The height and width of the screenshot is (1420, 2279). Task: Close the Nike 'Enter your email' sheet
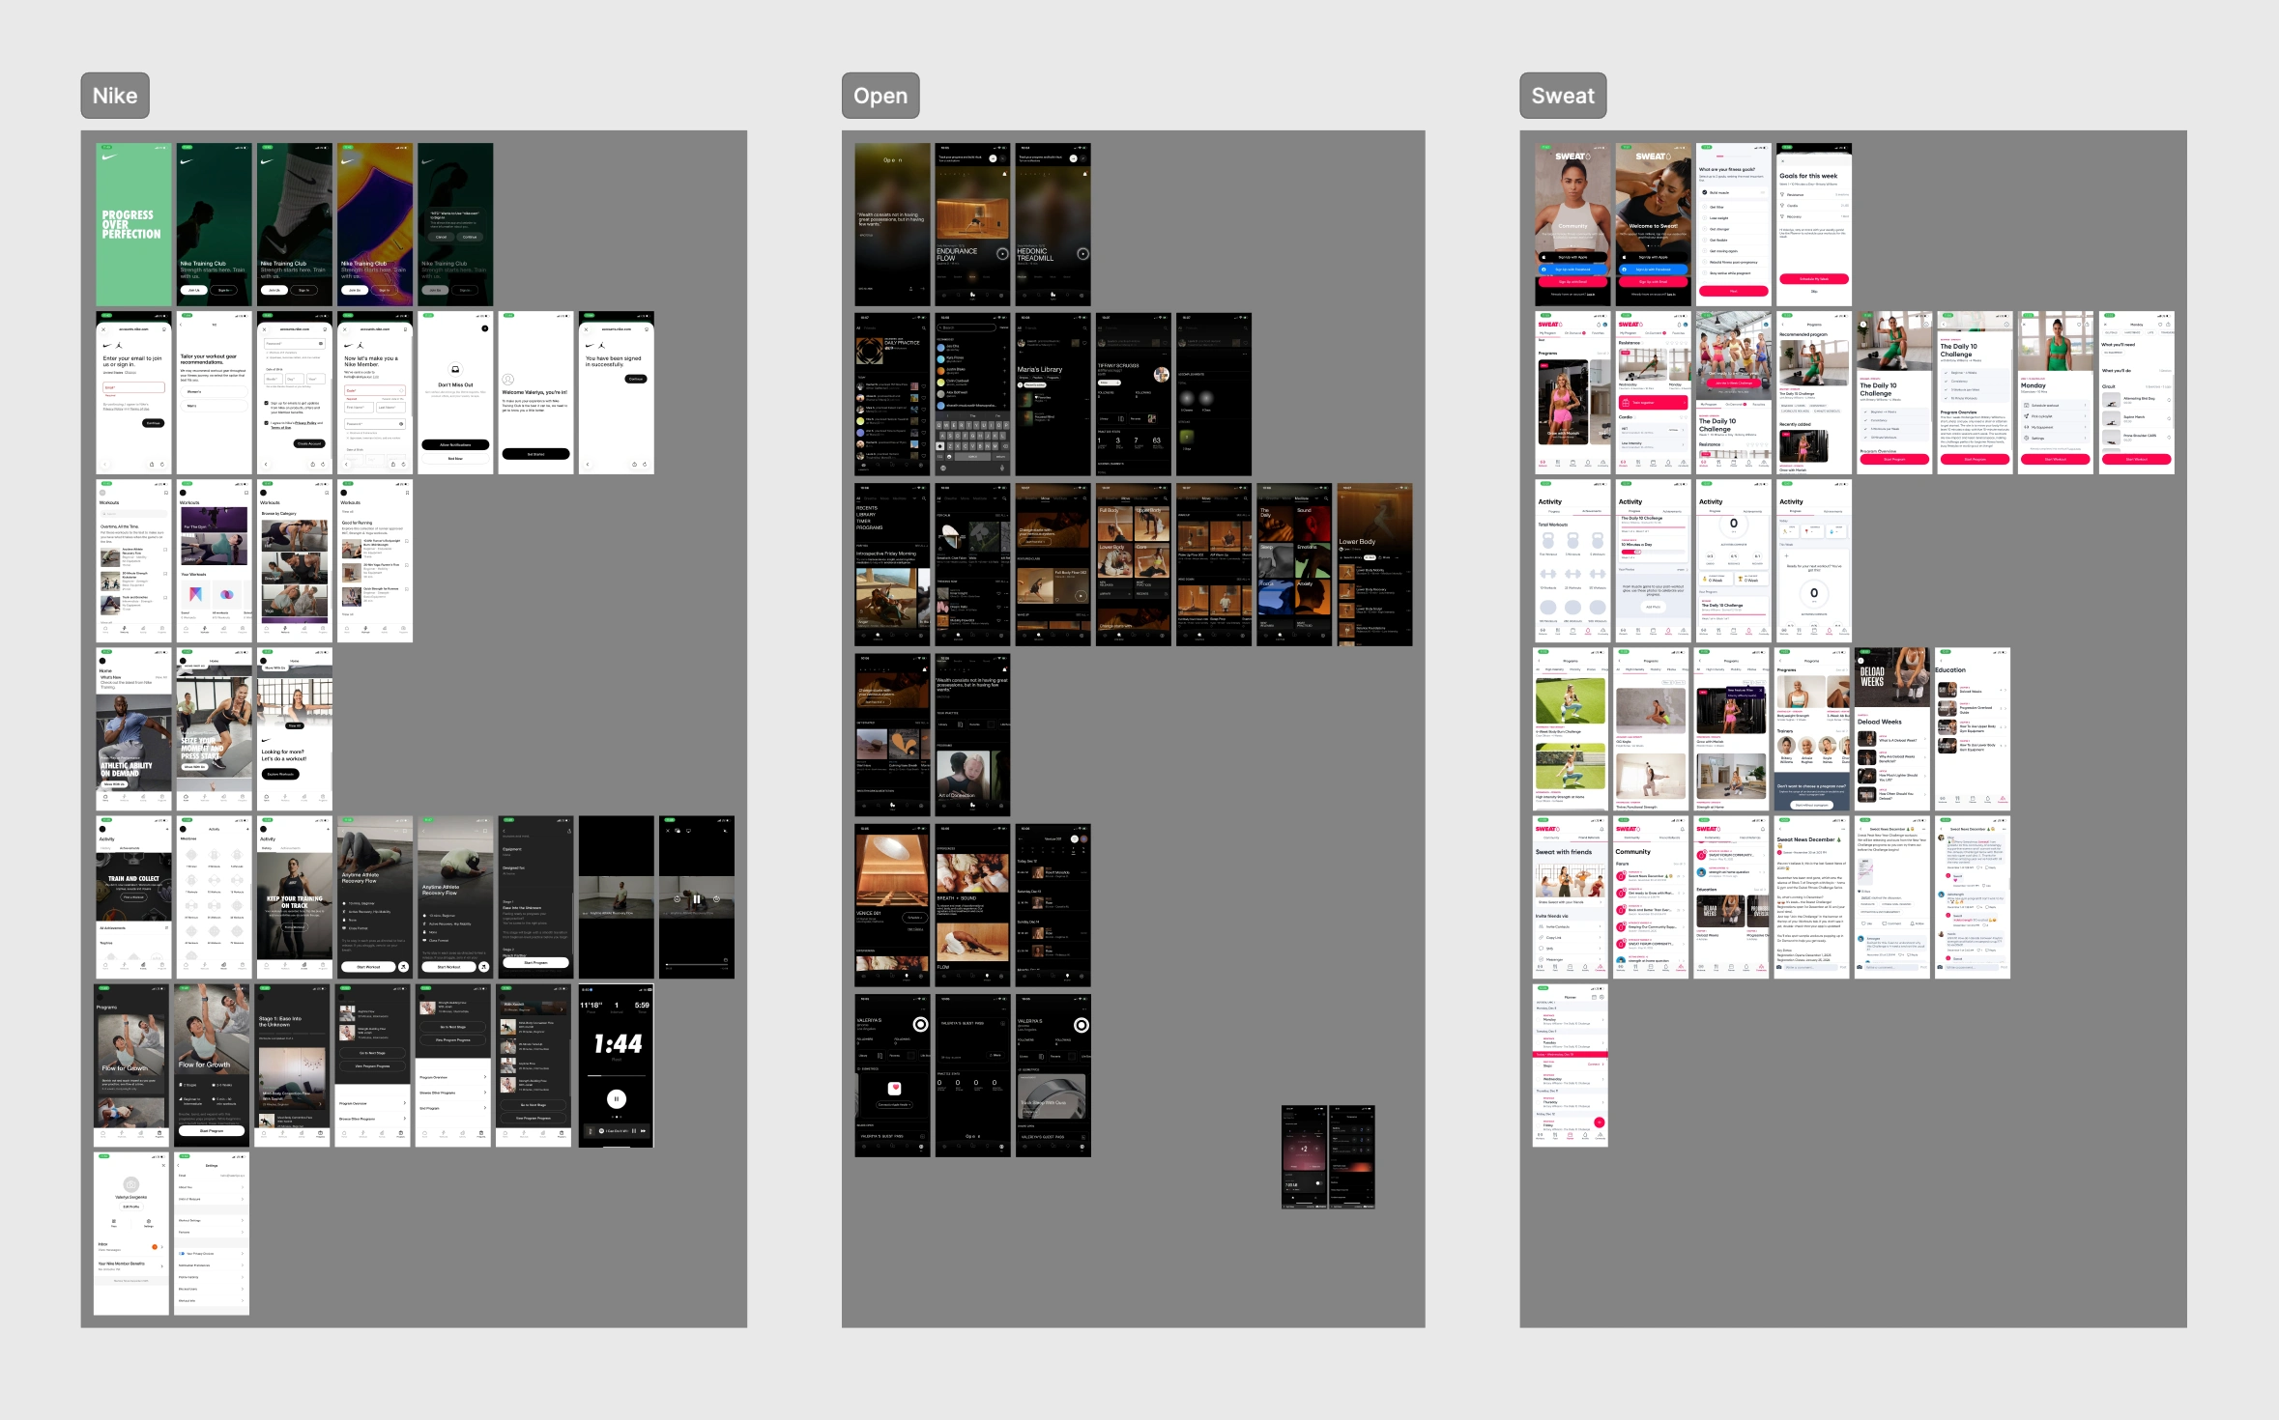[x=105, y=329]
